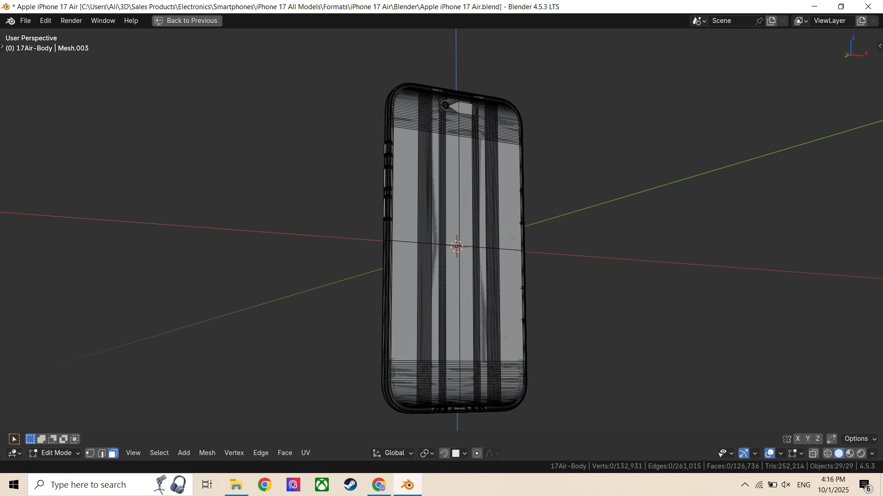The width and height of the screenshot is (883, 496).
Task: Click the Blender logo menu icon
Action: (11, 21)
